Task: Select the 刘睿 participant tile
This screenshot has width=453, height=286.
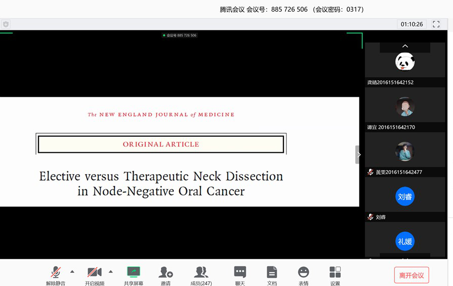Action: [x=405, y=197]
